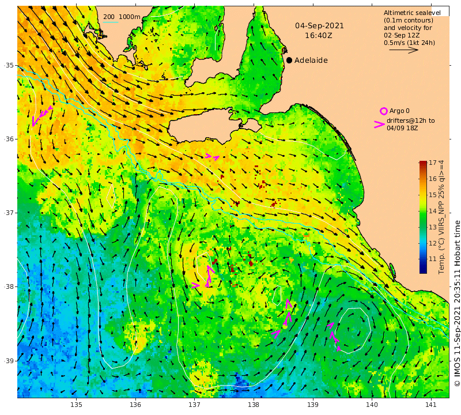Click the magenta Argo 0 circle legend symbol
Image resolution: width=461 pixels, height=415 pixels.
[x=383, y=111]
